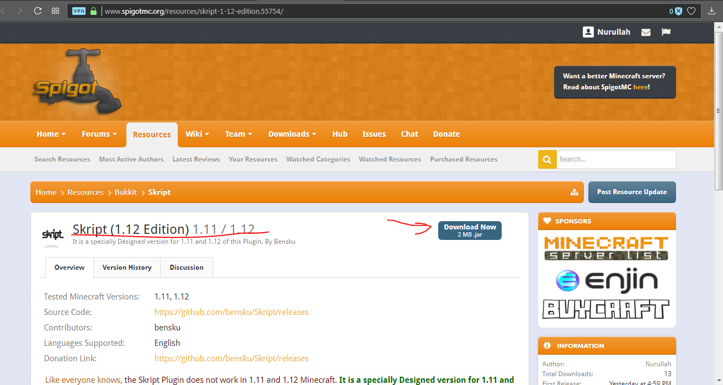Open the Hub navigation item
The image size is (723, 385).
tap(340, 134)
